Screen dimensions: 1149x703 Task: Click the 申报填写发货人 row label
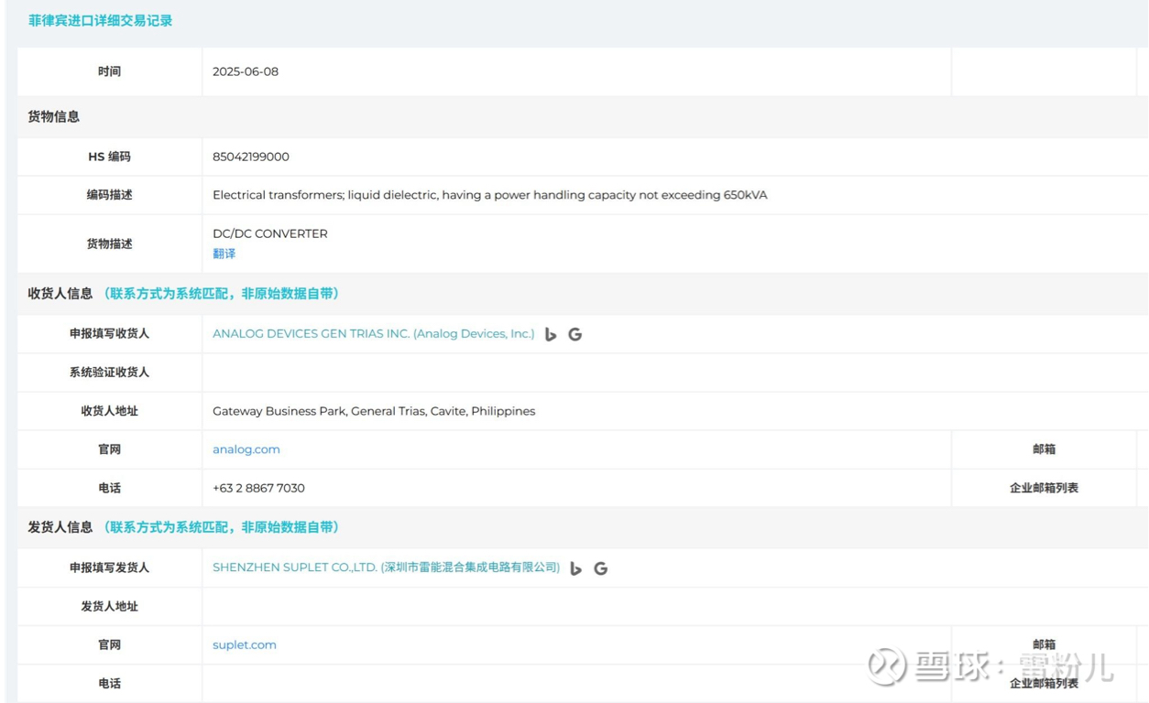[x=110, y=568]
